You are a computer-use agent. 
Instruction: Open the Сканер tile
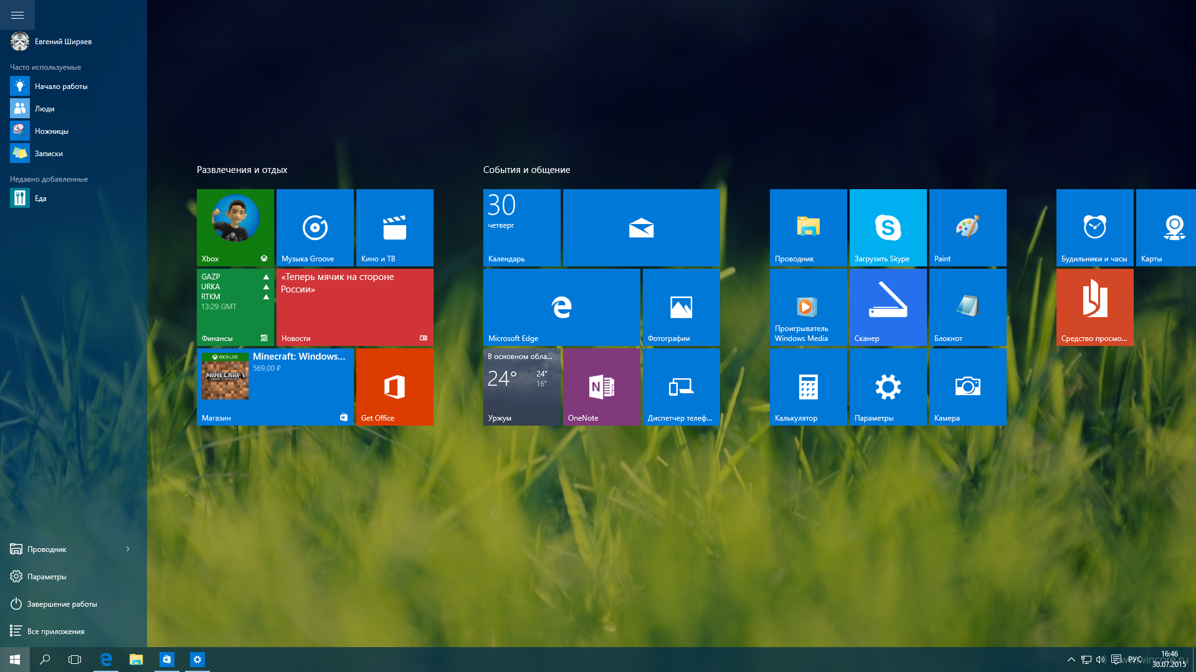(888, 307)
